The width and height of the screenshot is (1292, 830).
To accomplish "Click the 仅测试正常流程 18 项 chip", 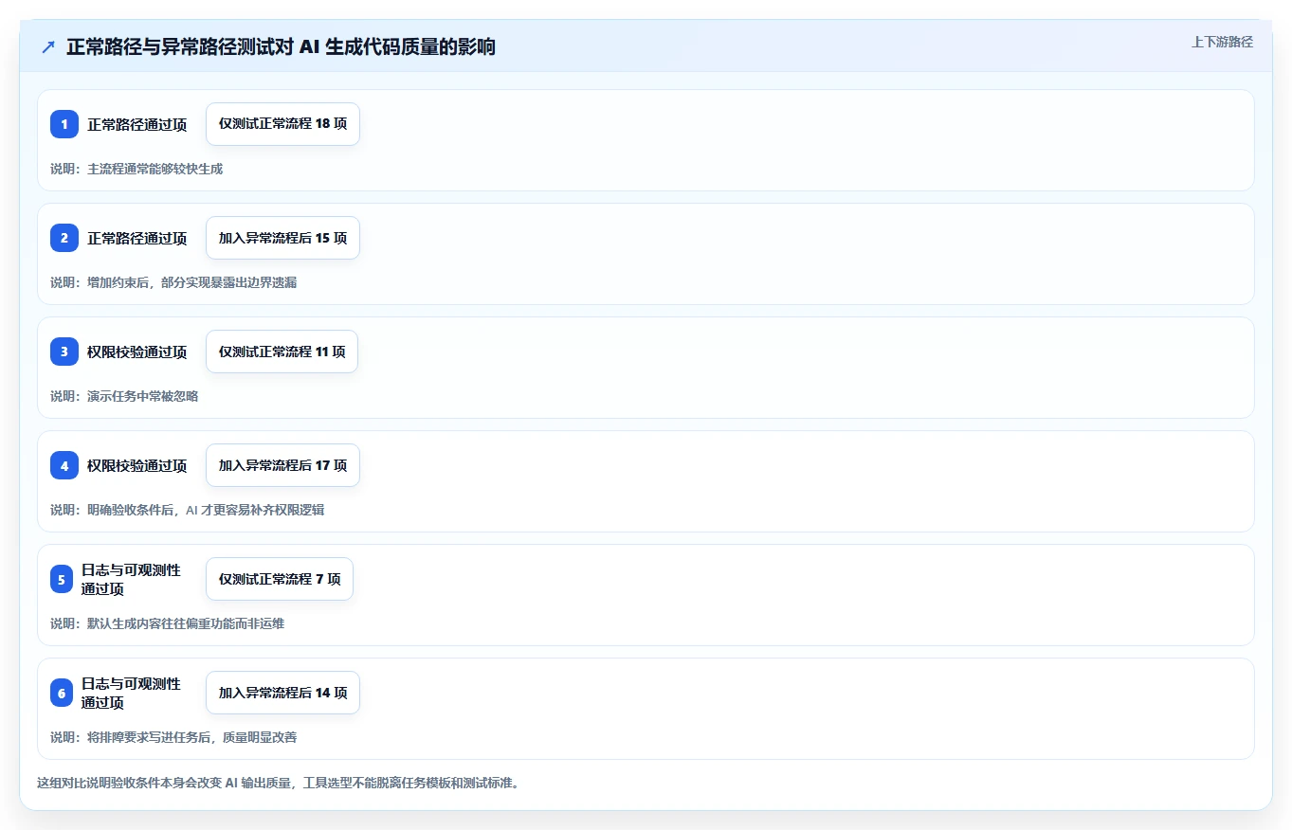I will 282,124.
